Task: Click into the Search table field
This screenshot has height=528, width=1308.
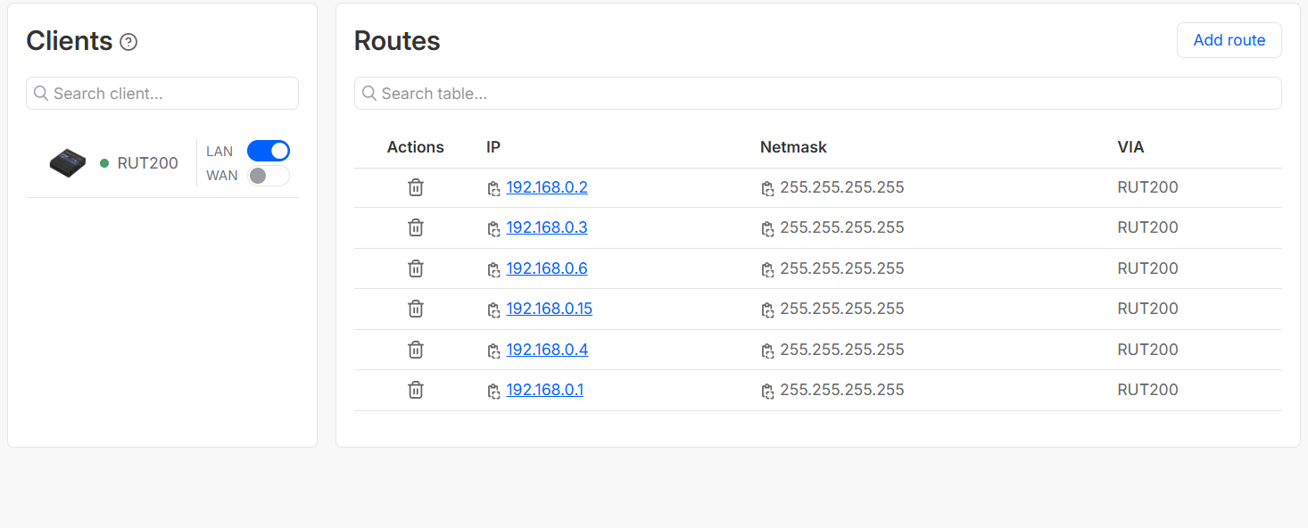Action: click(821, 94)
